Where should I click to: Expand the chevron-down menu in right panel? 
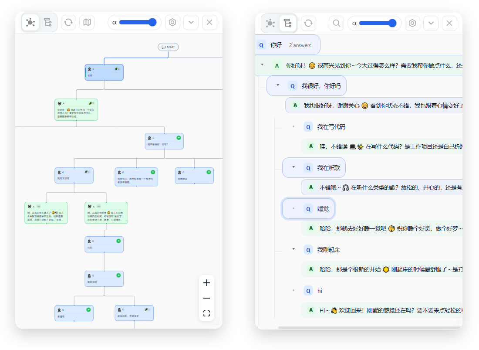pos(431,23)
